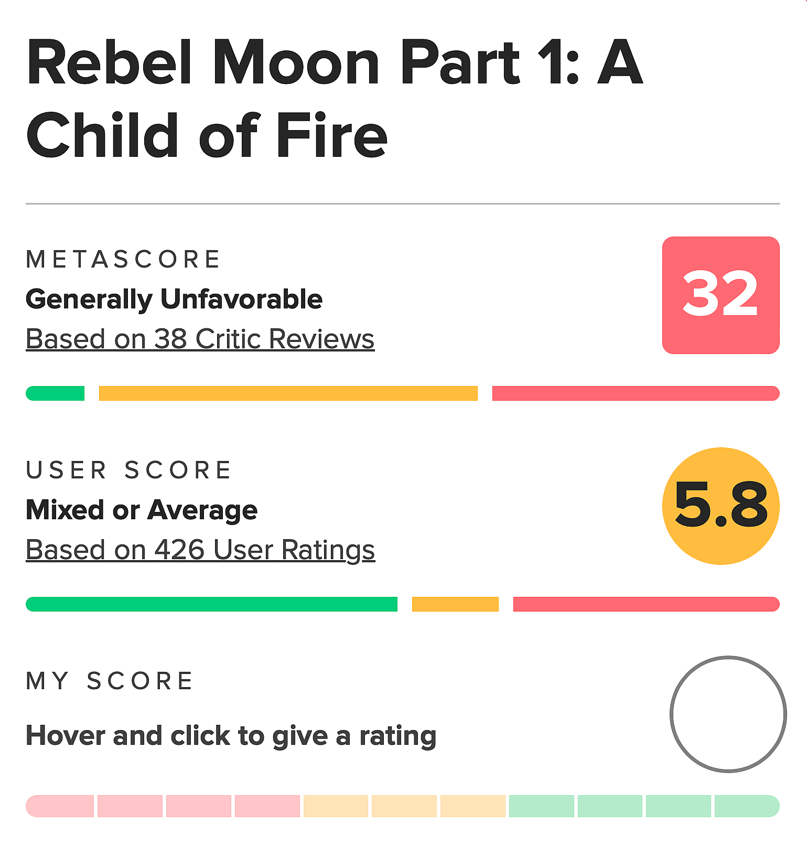The width and height of the screenshot is (807, 846).
Task: Click the USER SCORE section label
Action: 128,469
